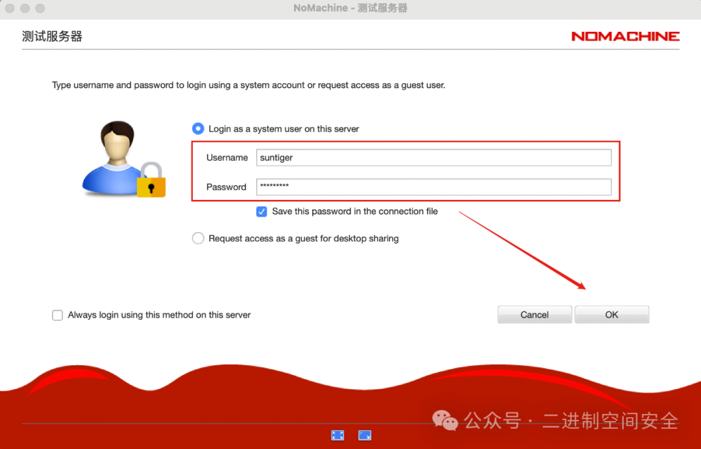Click the resize-to-corner icon with diagonal arrow
This screenshot has height=449, width=701.
coord(365,435)
